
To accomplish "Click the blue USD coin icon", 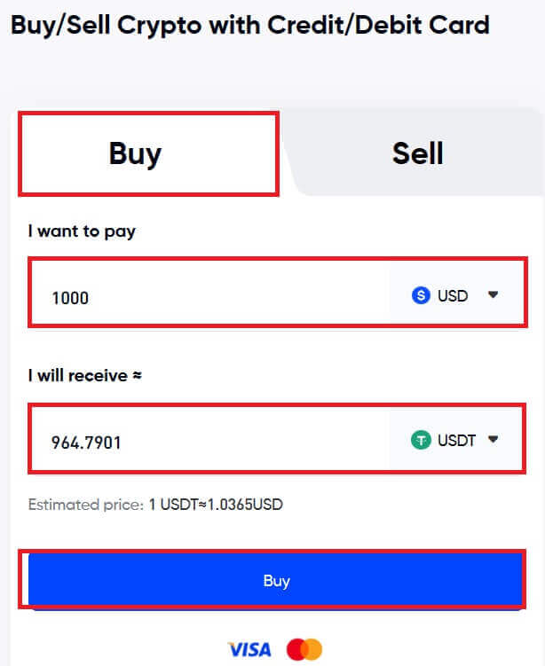I will [422, 295].
